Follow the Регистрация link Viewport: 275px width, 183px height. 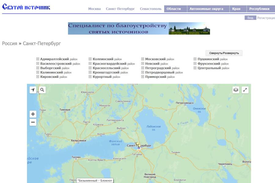click(x=266, y=18)
